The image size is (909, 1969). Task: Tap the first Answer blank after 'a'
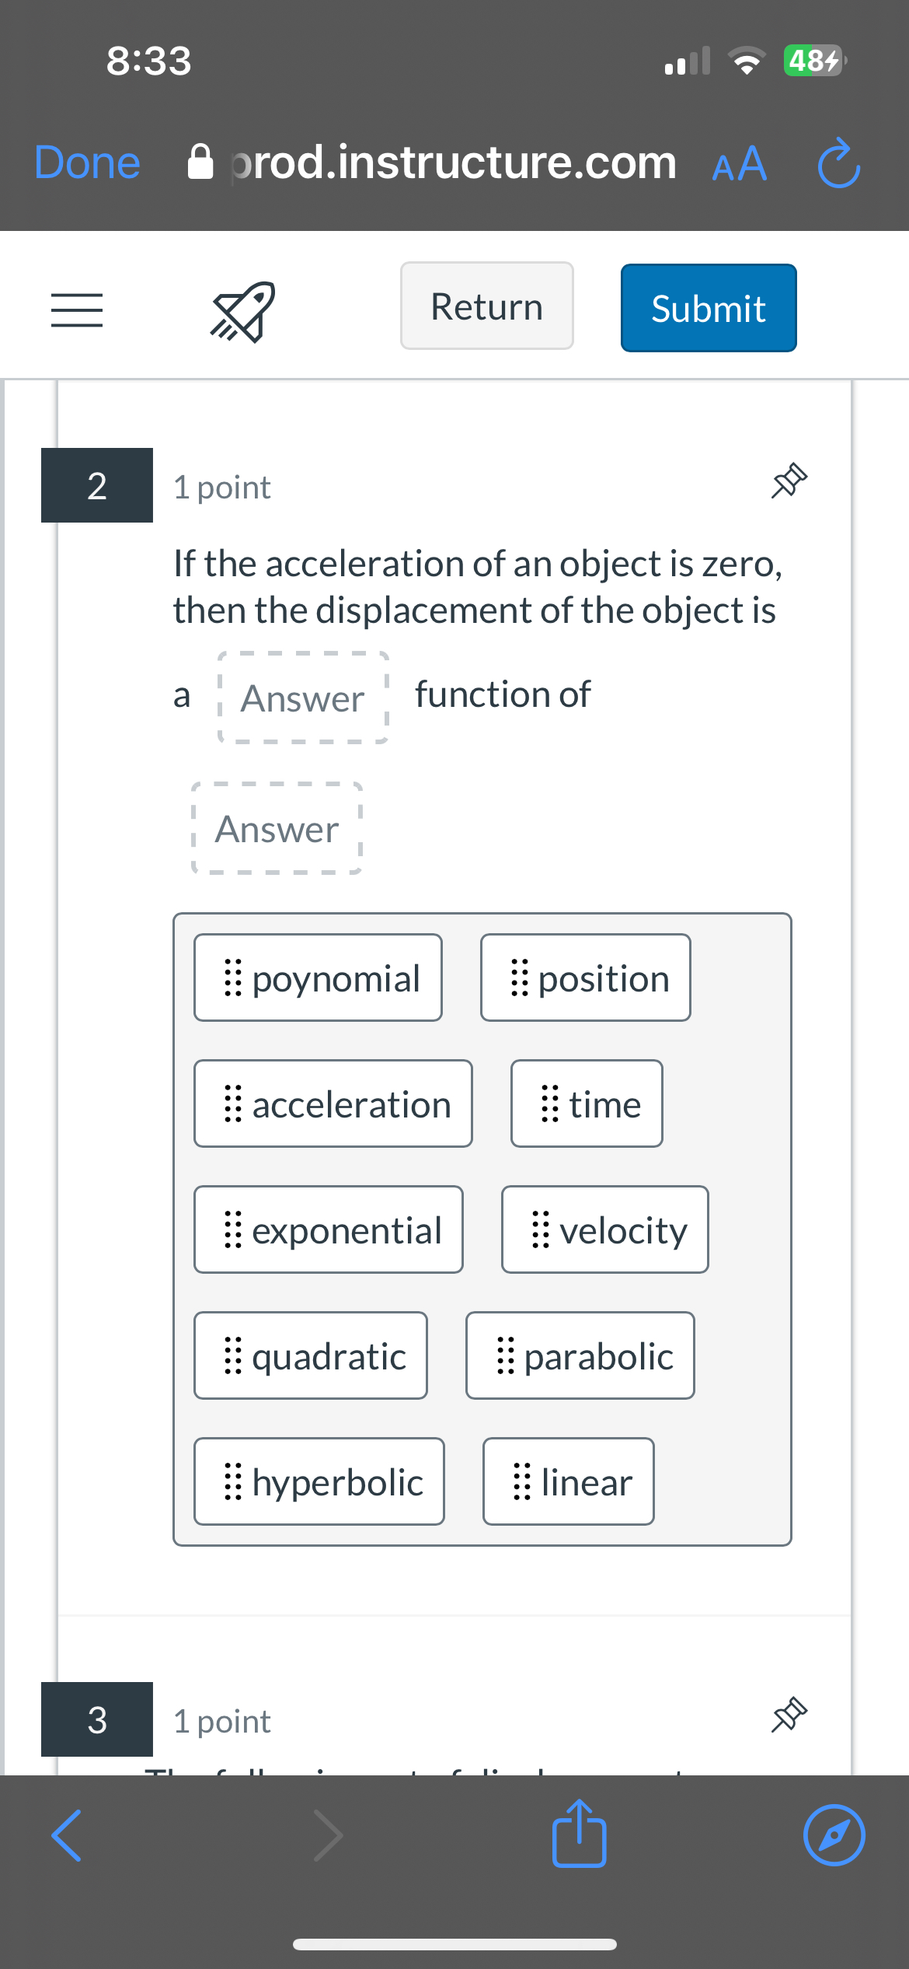[x=303, y=698]
